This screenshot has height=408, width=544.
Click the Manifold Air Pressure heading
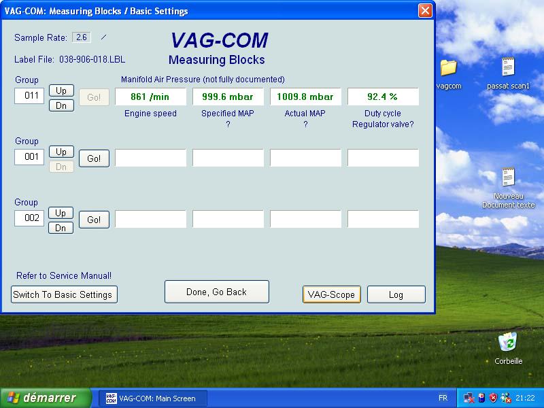[203, 80]
